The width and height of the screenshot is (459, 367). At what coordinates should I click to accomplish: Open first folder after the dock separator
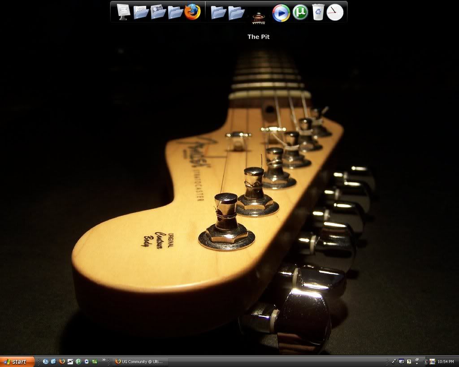(219, 13)
